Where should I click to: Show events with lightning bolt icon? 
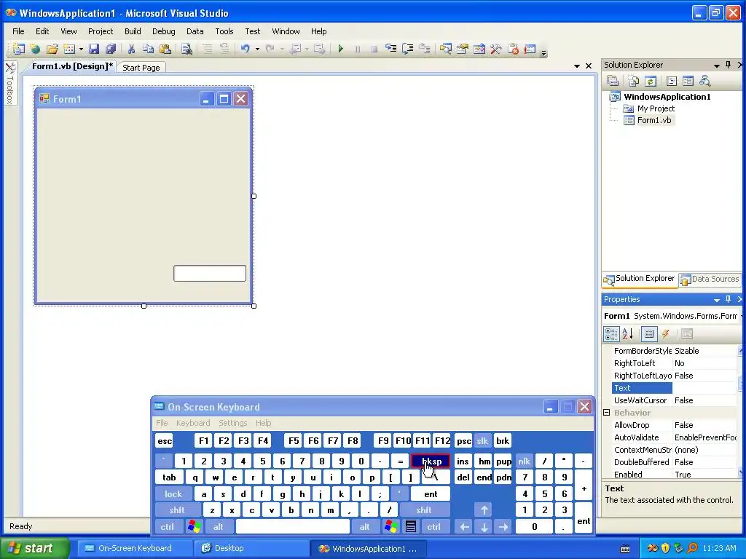[x=666, y=334]
